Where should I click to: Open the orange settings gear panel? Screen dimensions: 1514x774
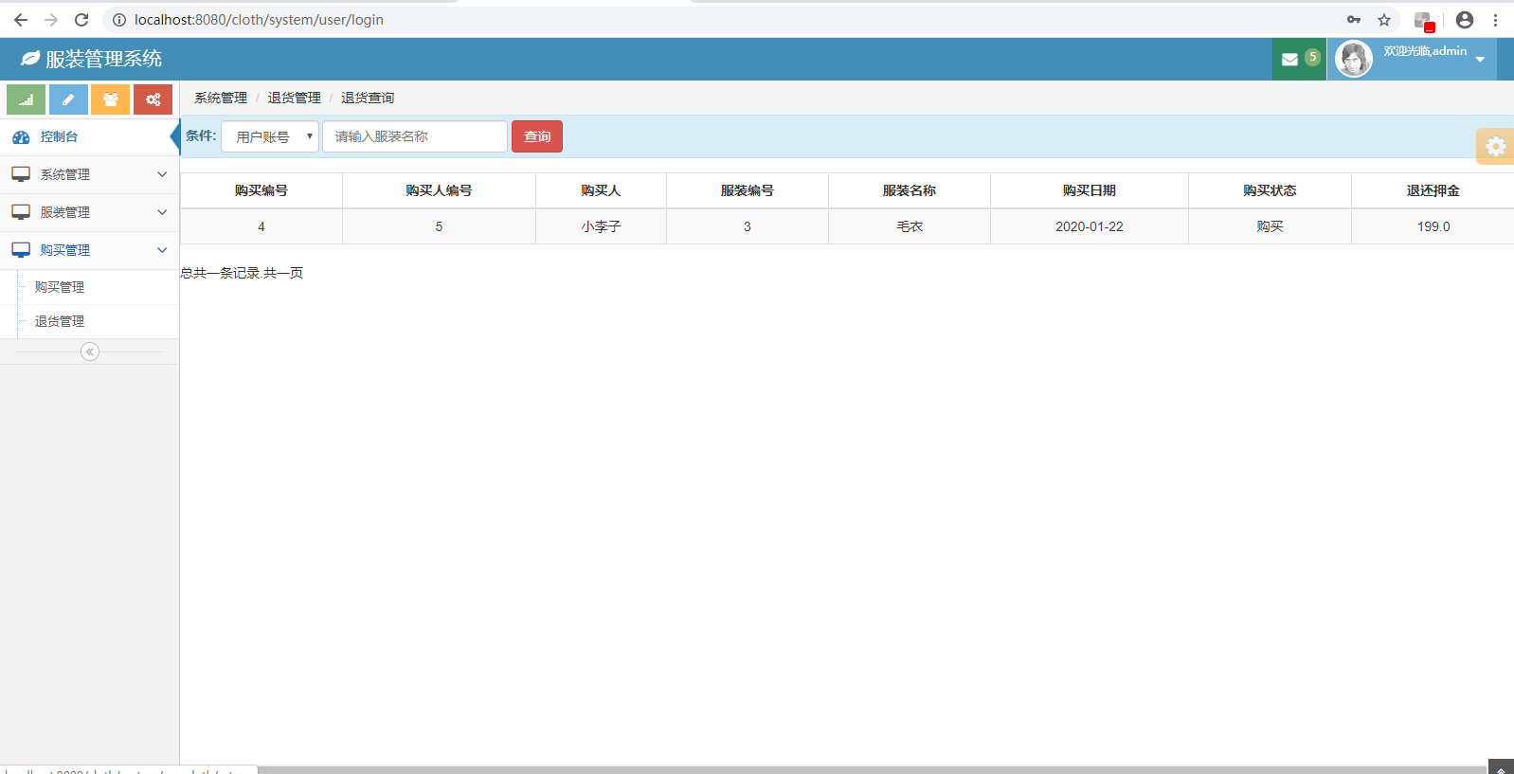[1495, 146]
